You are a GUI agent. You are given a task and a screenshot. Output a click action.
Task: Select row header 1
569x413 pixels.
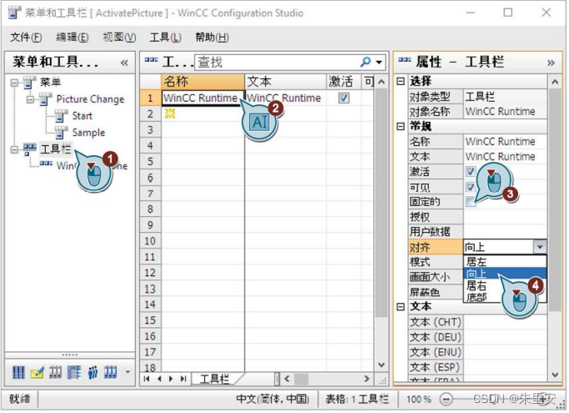coord(150,98)
